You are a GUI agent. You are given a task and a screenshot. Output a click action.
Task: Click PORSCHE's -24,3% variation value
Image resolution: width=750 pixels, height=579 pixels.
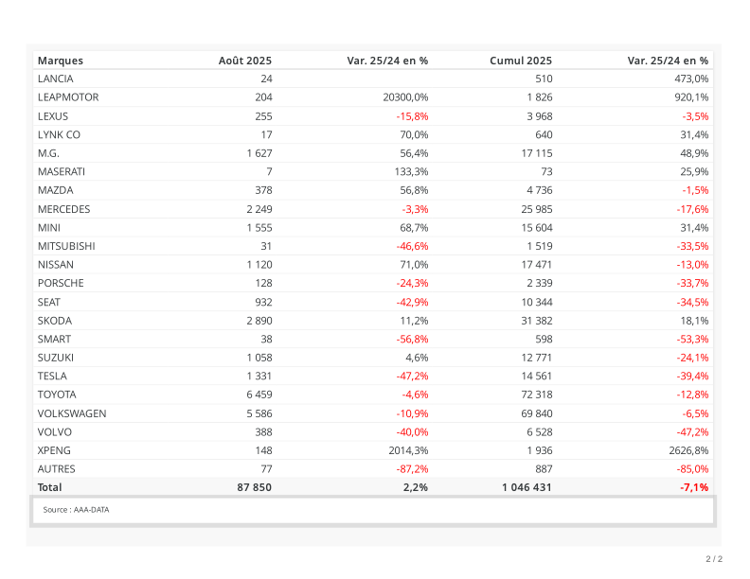(x=412, y=283)
